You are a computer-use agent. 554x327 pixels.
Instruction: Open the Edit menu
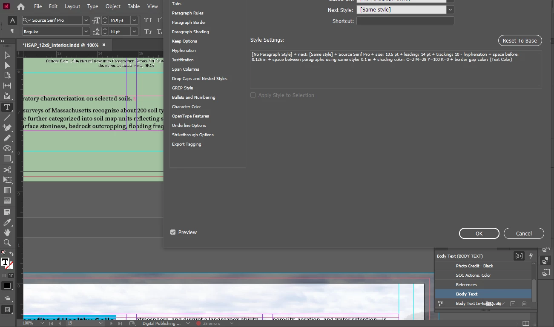pos(53,6)
